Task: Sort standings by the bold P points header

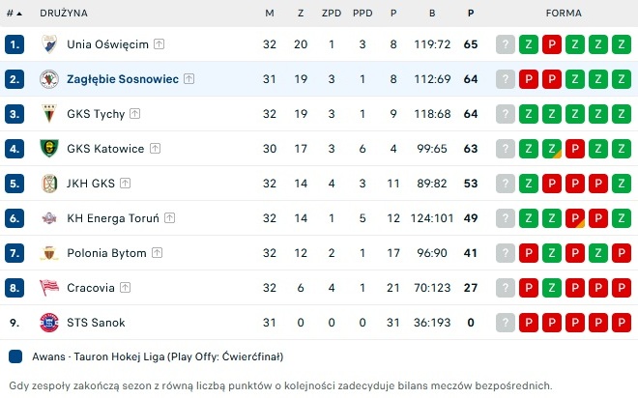Action: tap(471, 14)
